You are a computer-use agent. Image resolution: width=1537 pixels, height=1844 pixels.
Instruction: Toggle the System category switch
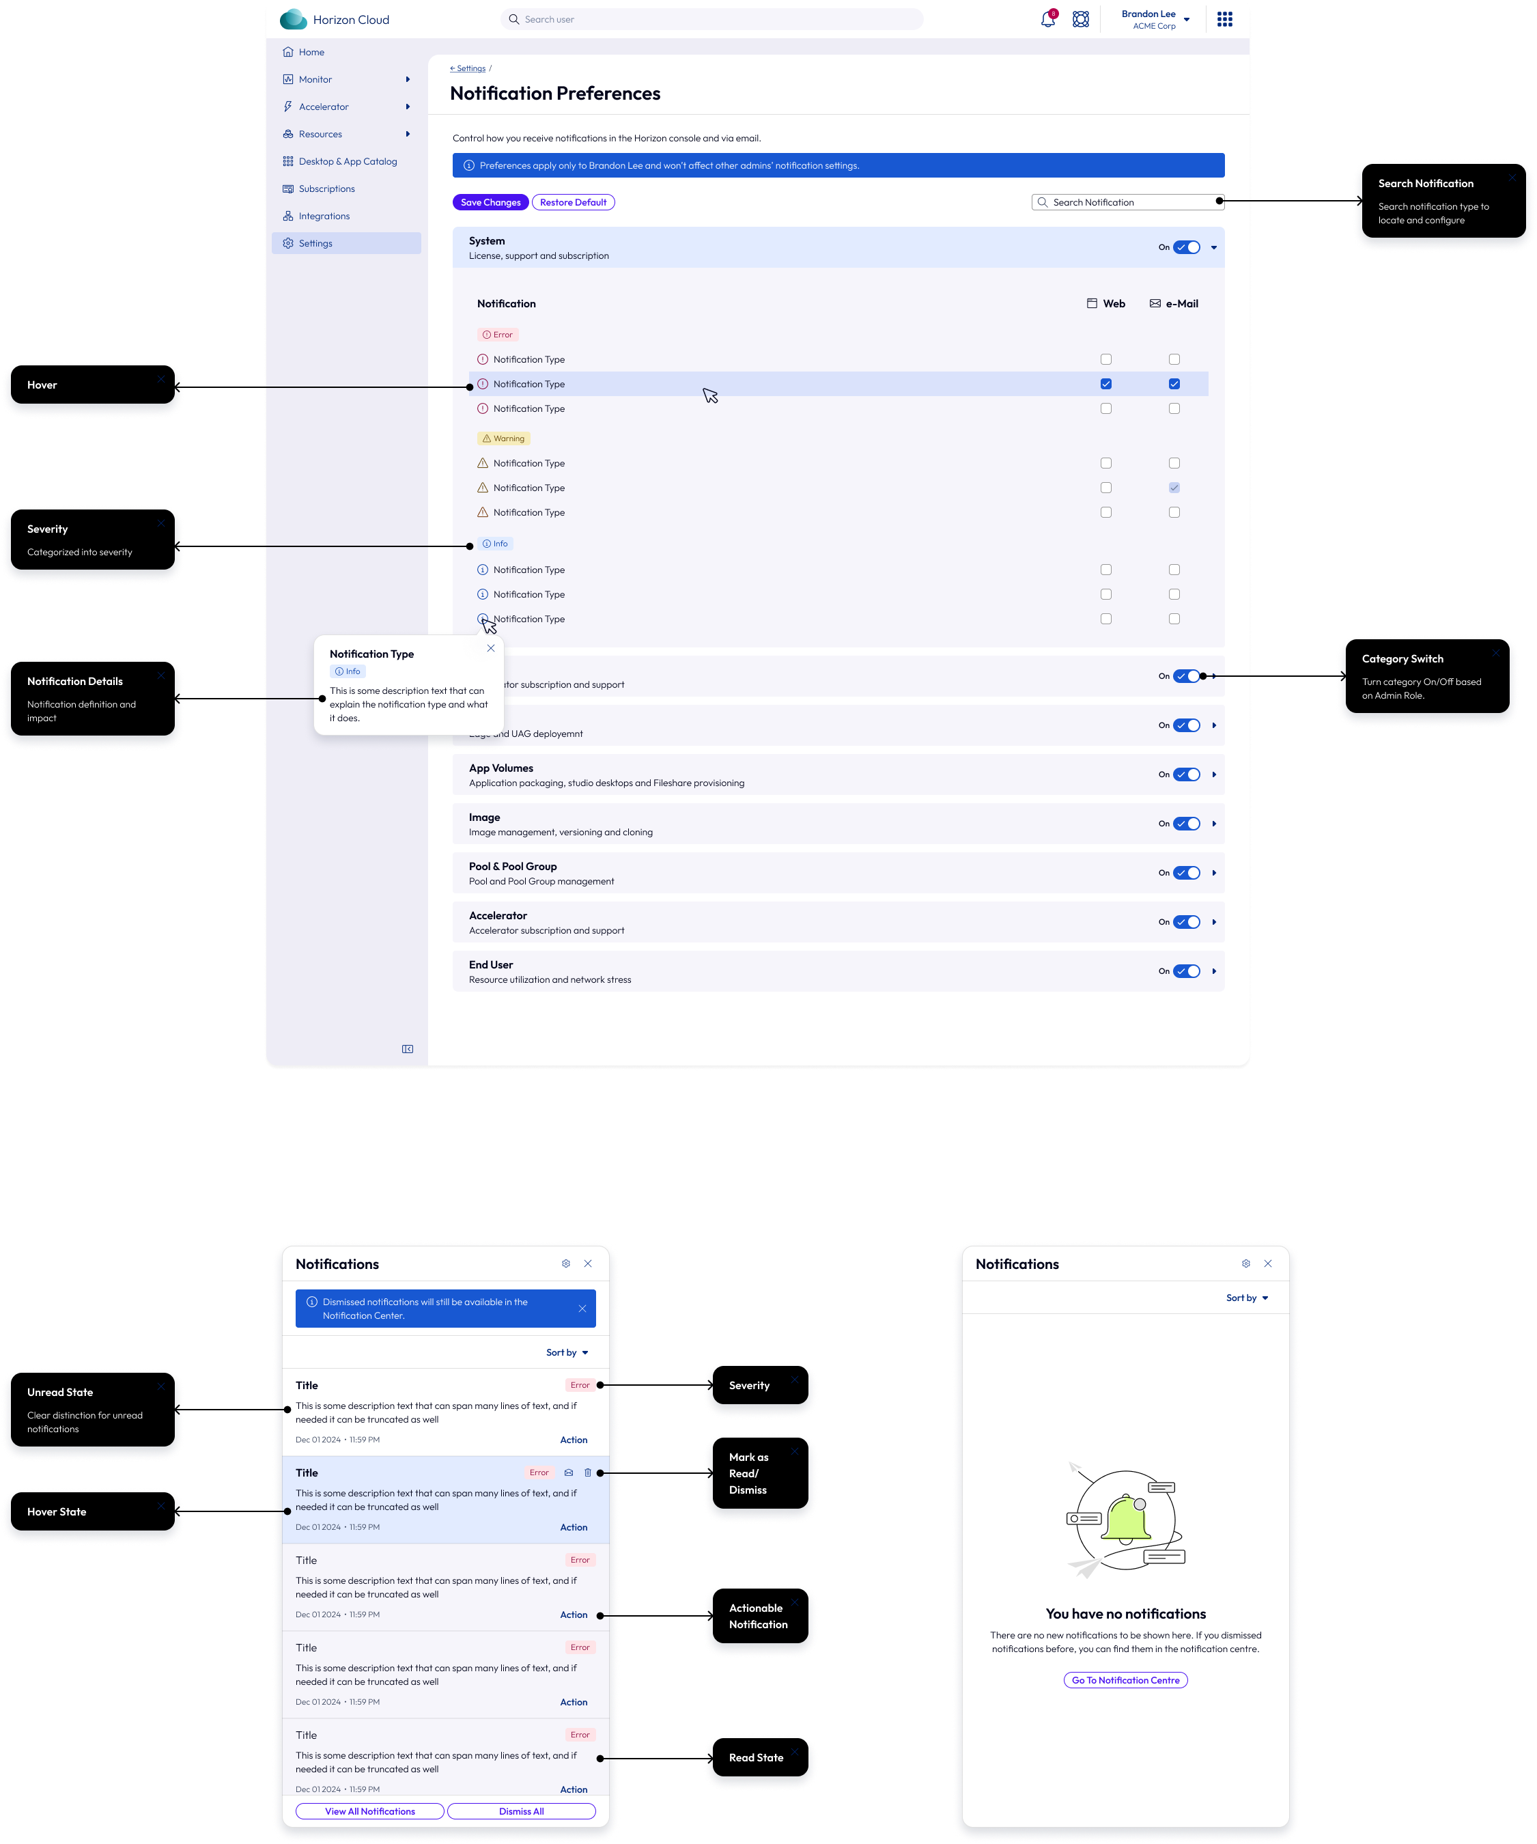coord(1186,248)
